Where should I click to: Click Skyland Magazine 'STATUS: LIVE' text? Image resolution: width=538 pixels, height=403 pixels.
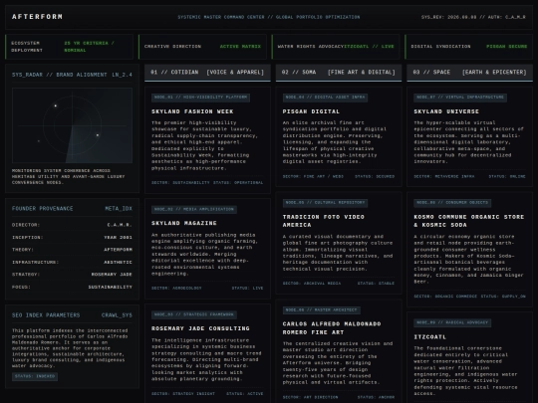pyautogui.click(x=247, y=289)
